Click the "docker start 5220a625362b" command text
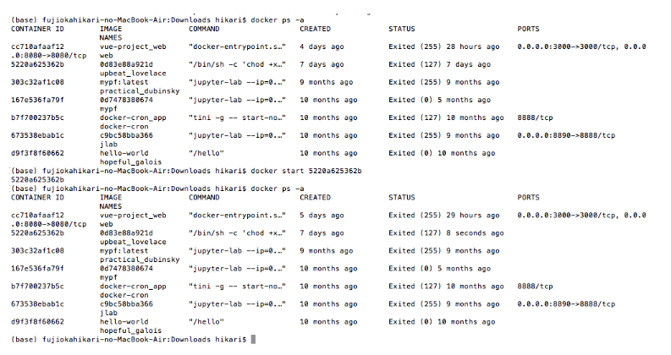Screen dimensions: 671x355 point(306,171)
